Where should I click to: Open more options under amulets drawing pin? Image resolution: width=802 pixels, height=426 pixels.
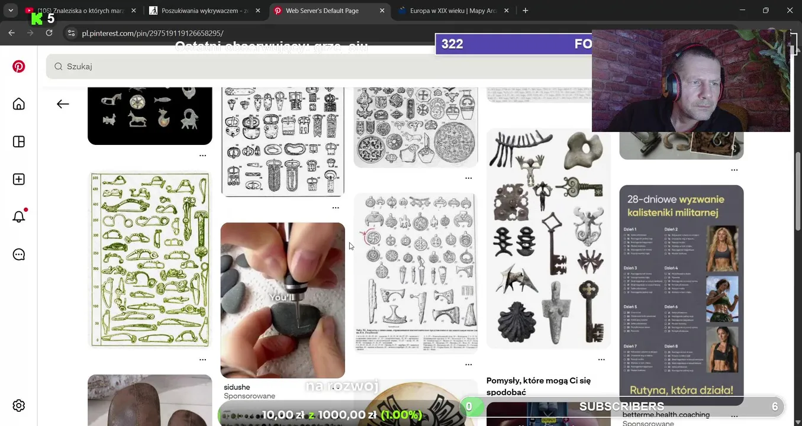(468, 364)
